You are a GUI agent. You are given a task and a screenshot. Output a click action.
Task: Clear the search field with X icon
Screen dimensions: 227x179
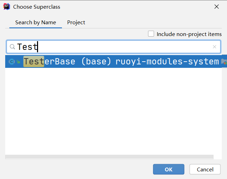(x=215, y=47)
